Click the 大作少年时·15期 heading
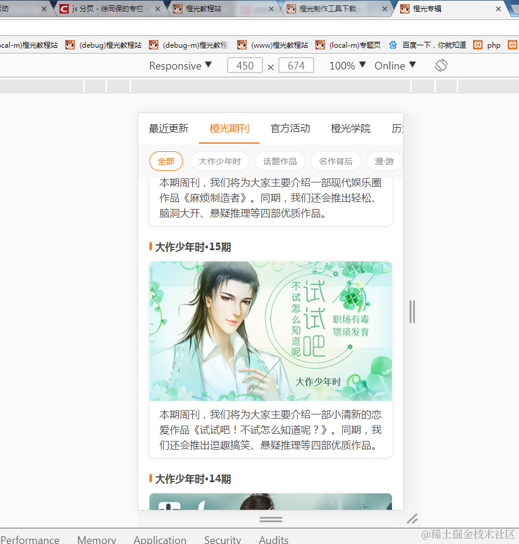Image resolution: width=519 pixels, height=544 pixels. (193, 247)
